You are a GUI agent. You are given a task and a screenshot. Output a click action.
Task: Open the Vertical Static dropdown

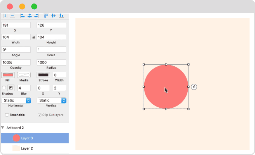[51, 100]
